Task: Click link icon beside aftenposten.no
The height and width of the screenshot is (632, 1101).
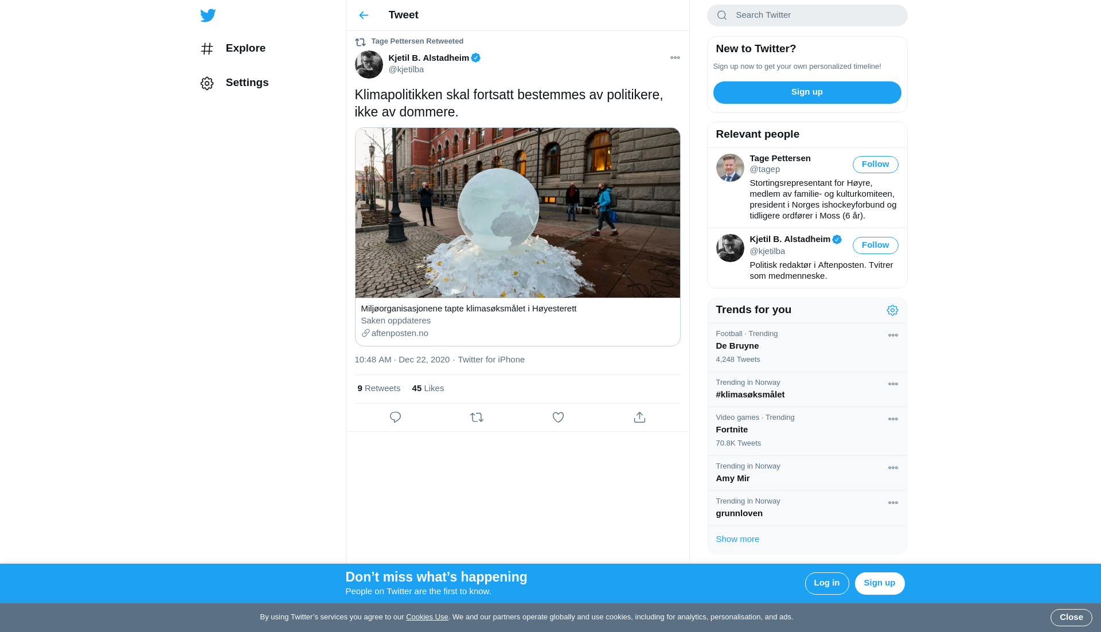Action: [365, 333]
